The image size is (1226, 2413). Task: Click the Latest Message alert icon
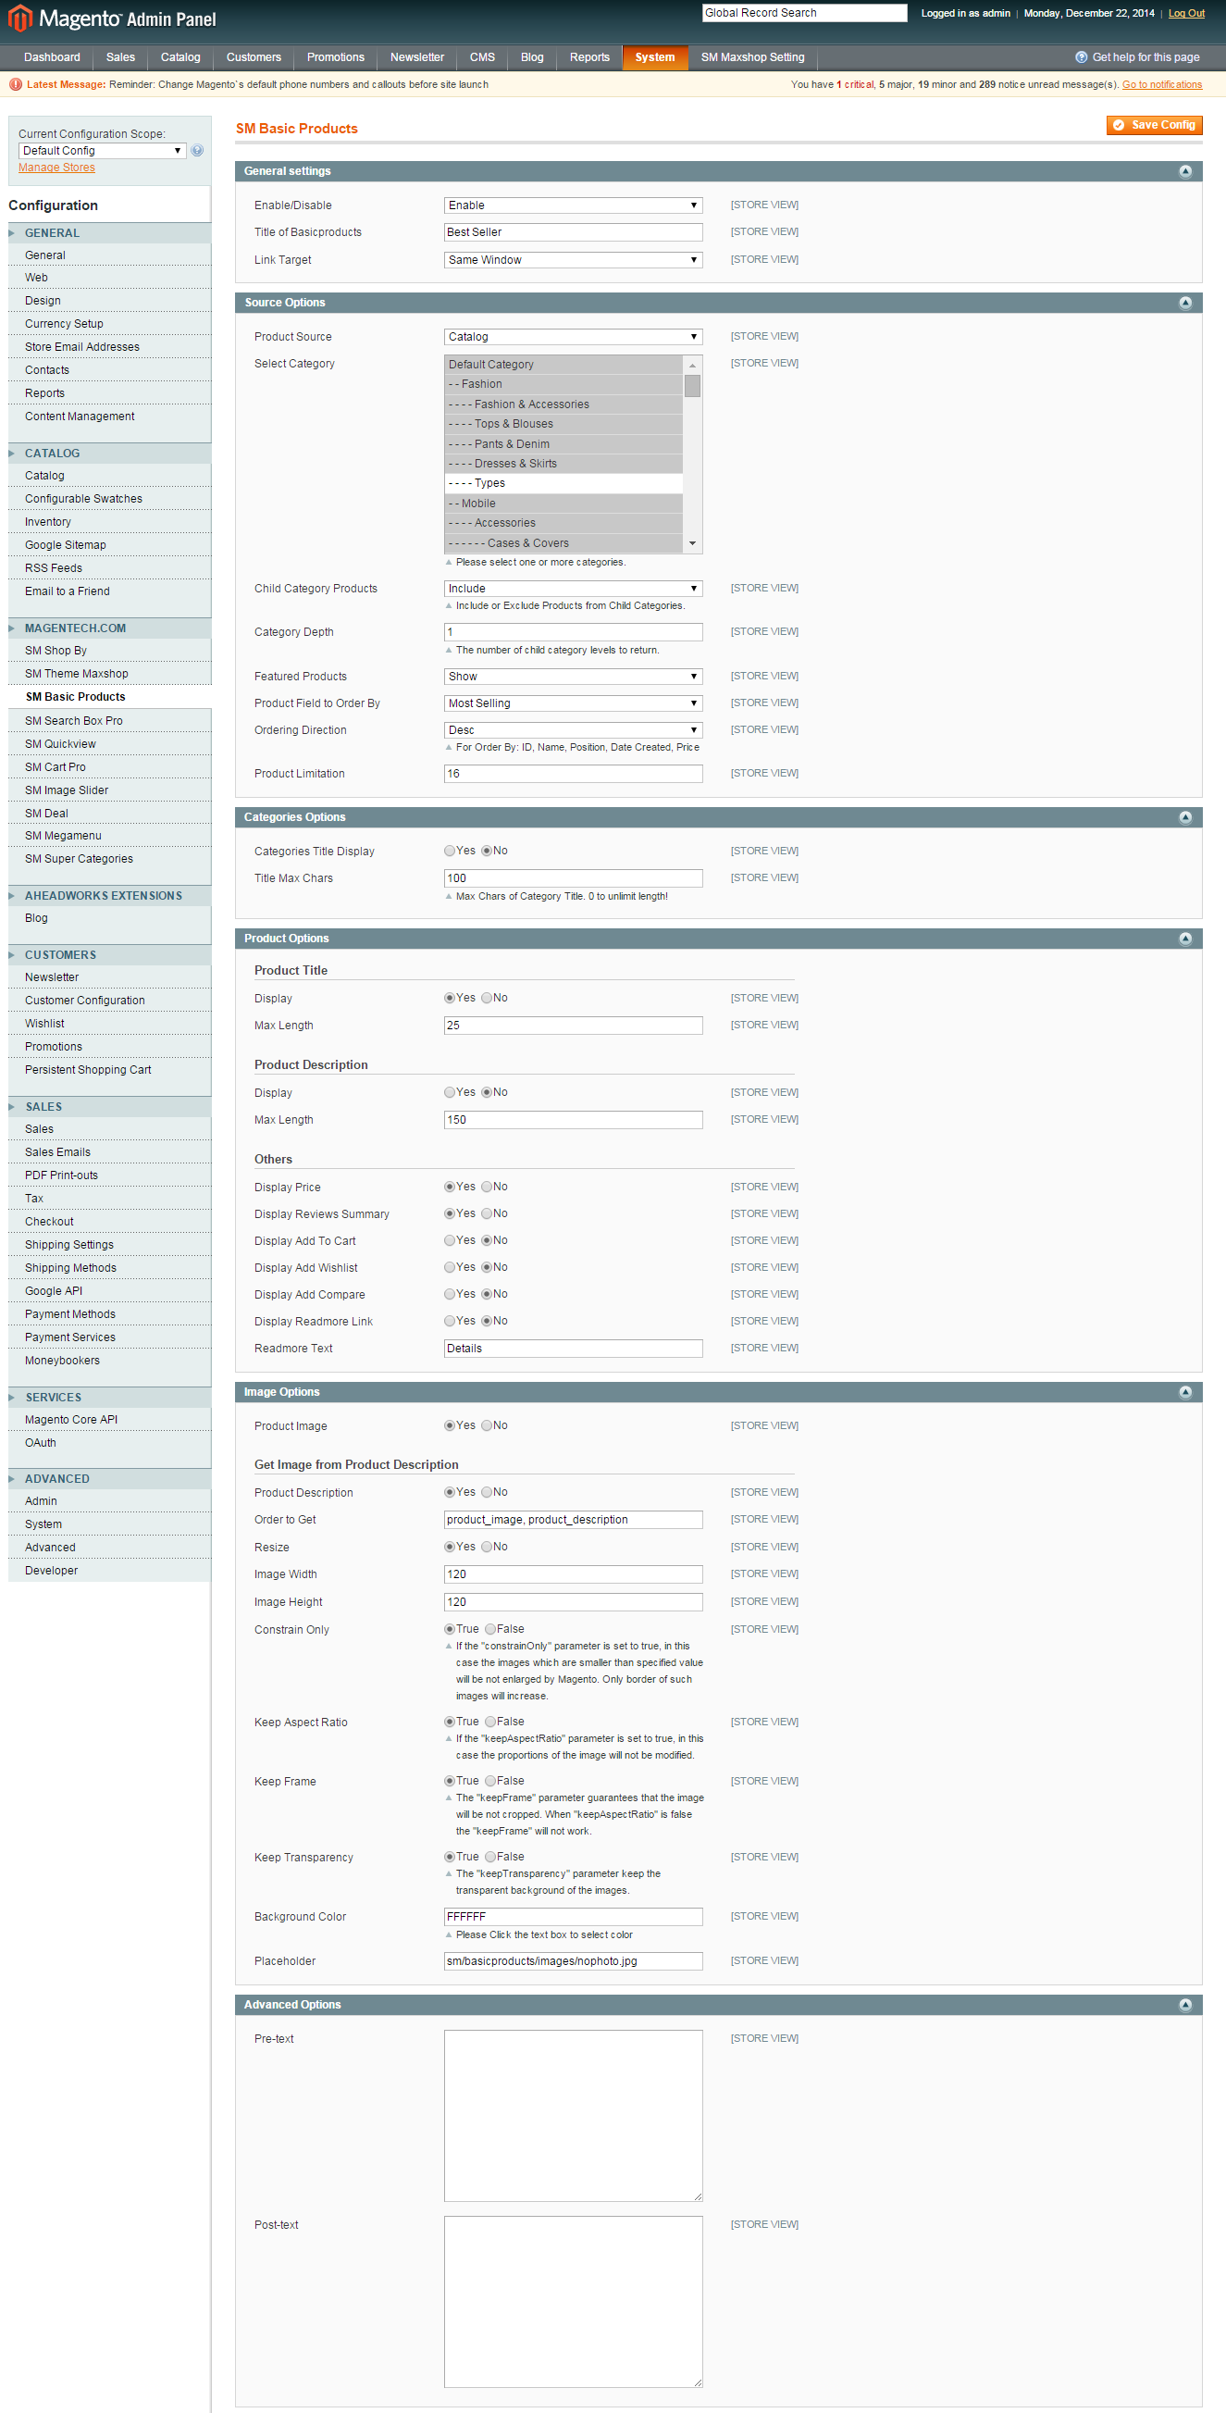click(x=15, y=84)
